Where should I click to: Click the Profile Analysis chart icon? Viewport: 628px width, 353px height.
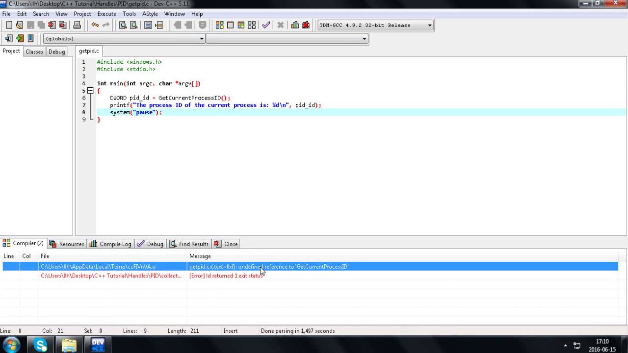click(295, 25)
